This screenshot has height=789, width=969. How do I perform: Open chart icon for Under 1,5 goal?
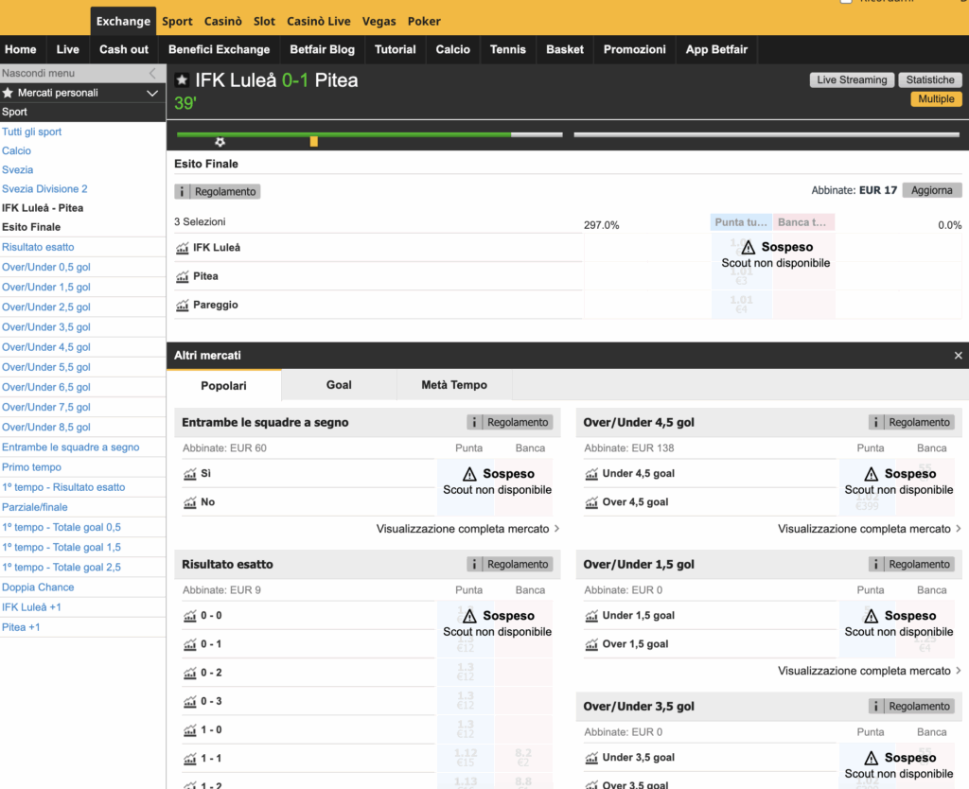click(x=591, y=616)
